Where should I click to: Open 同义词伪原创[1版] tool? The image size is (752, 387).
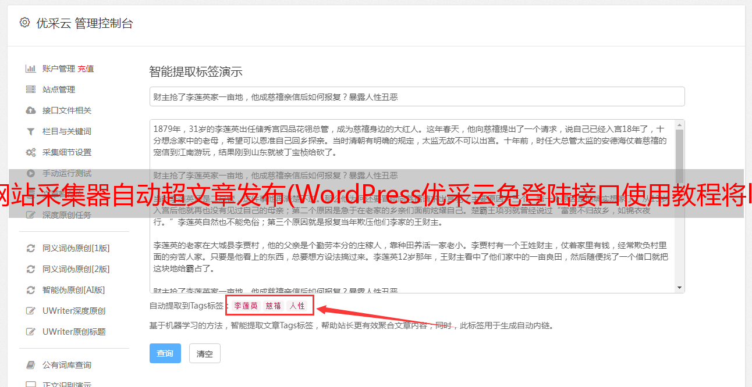tap(76, 248)
